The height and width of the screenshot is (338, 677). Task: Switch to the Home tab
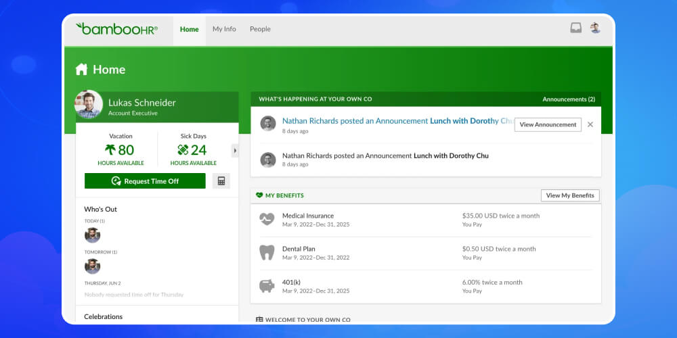190,29
